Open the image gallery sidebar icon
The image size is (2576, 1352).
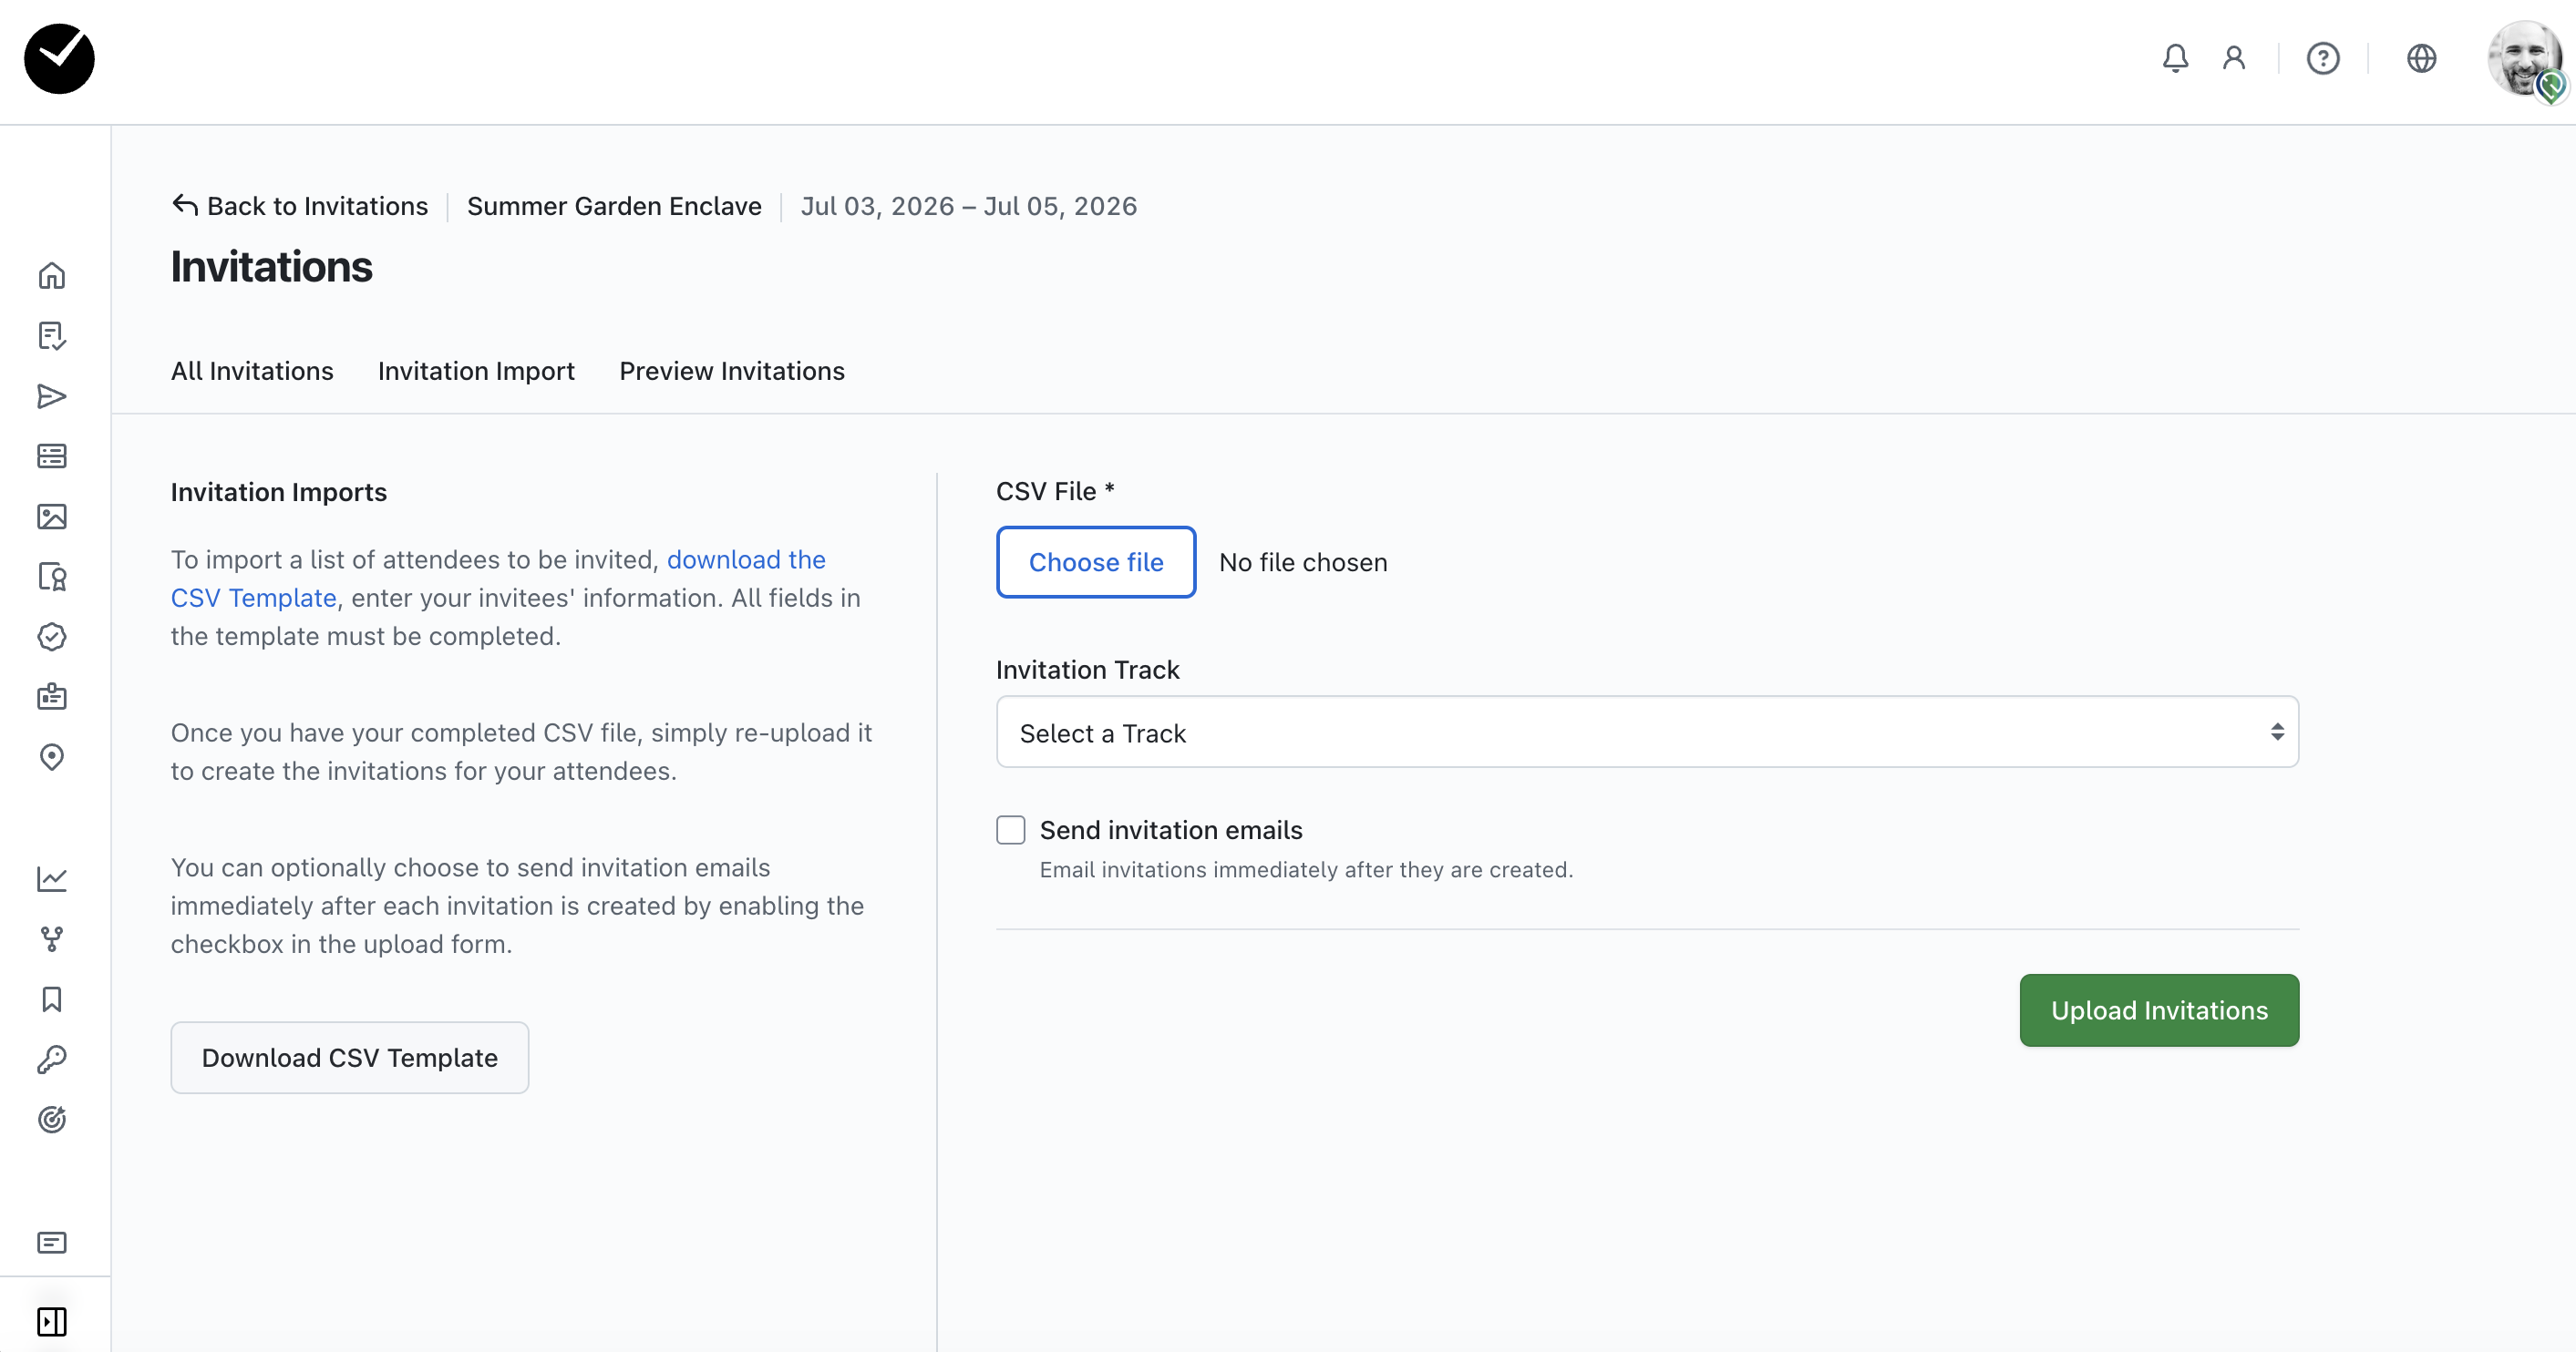[x=52, y=517]
